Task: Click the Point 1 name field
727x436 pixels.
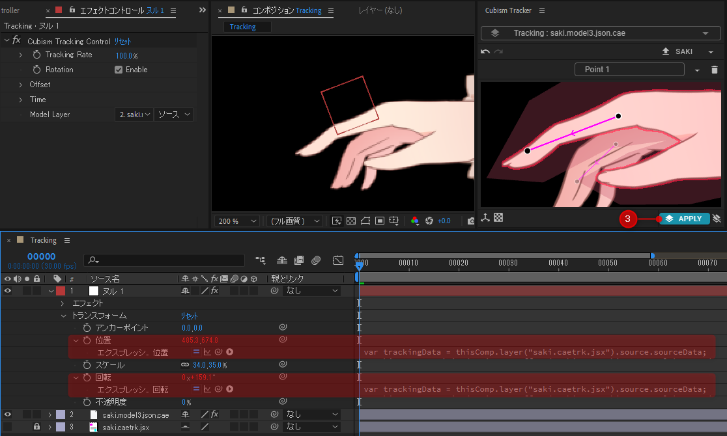Action: 629,70
